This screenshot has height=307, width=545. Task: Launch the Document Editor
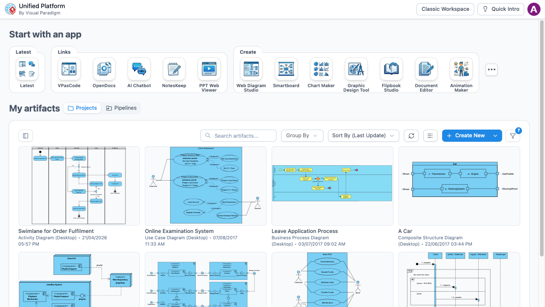(426, 69)
